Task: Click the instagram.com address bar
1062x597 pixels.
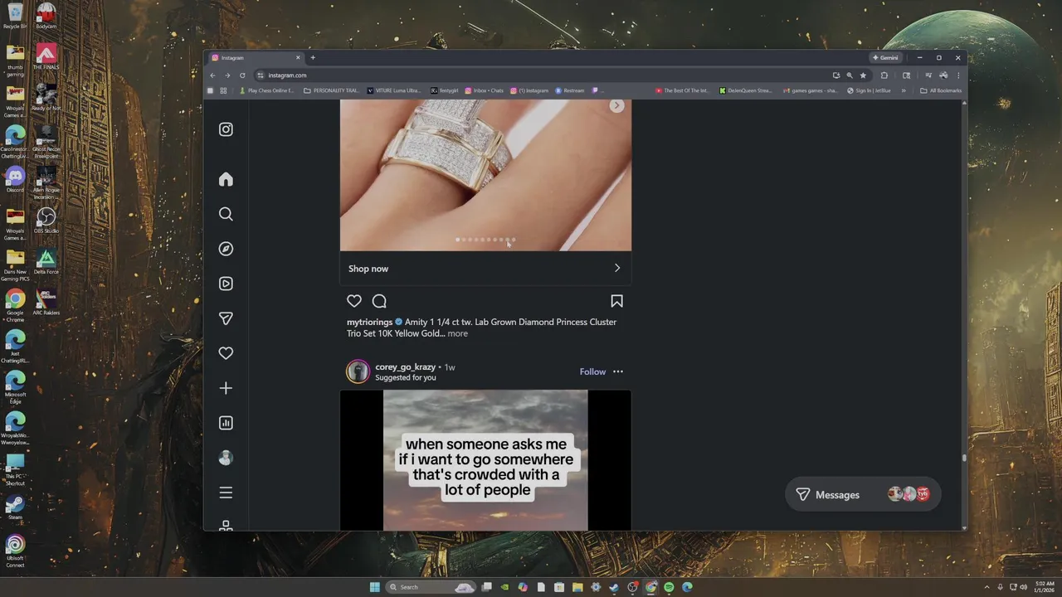Action: (x=539, y=75)
